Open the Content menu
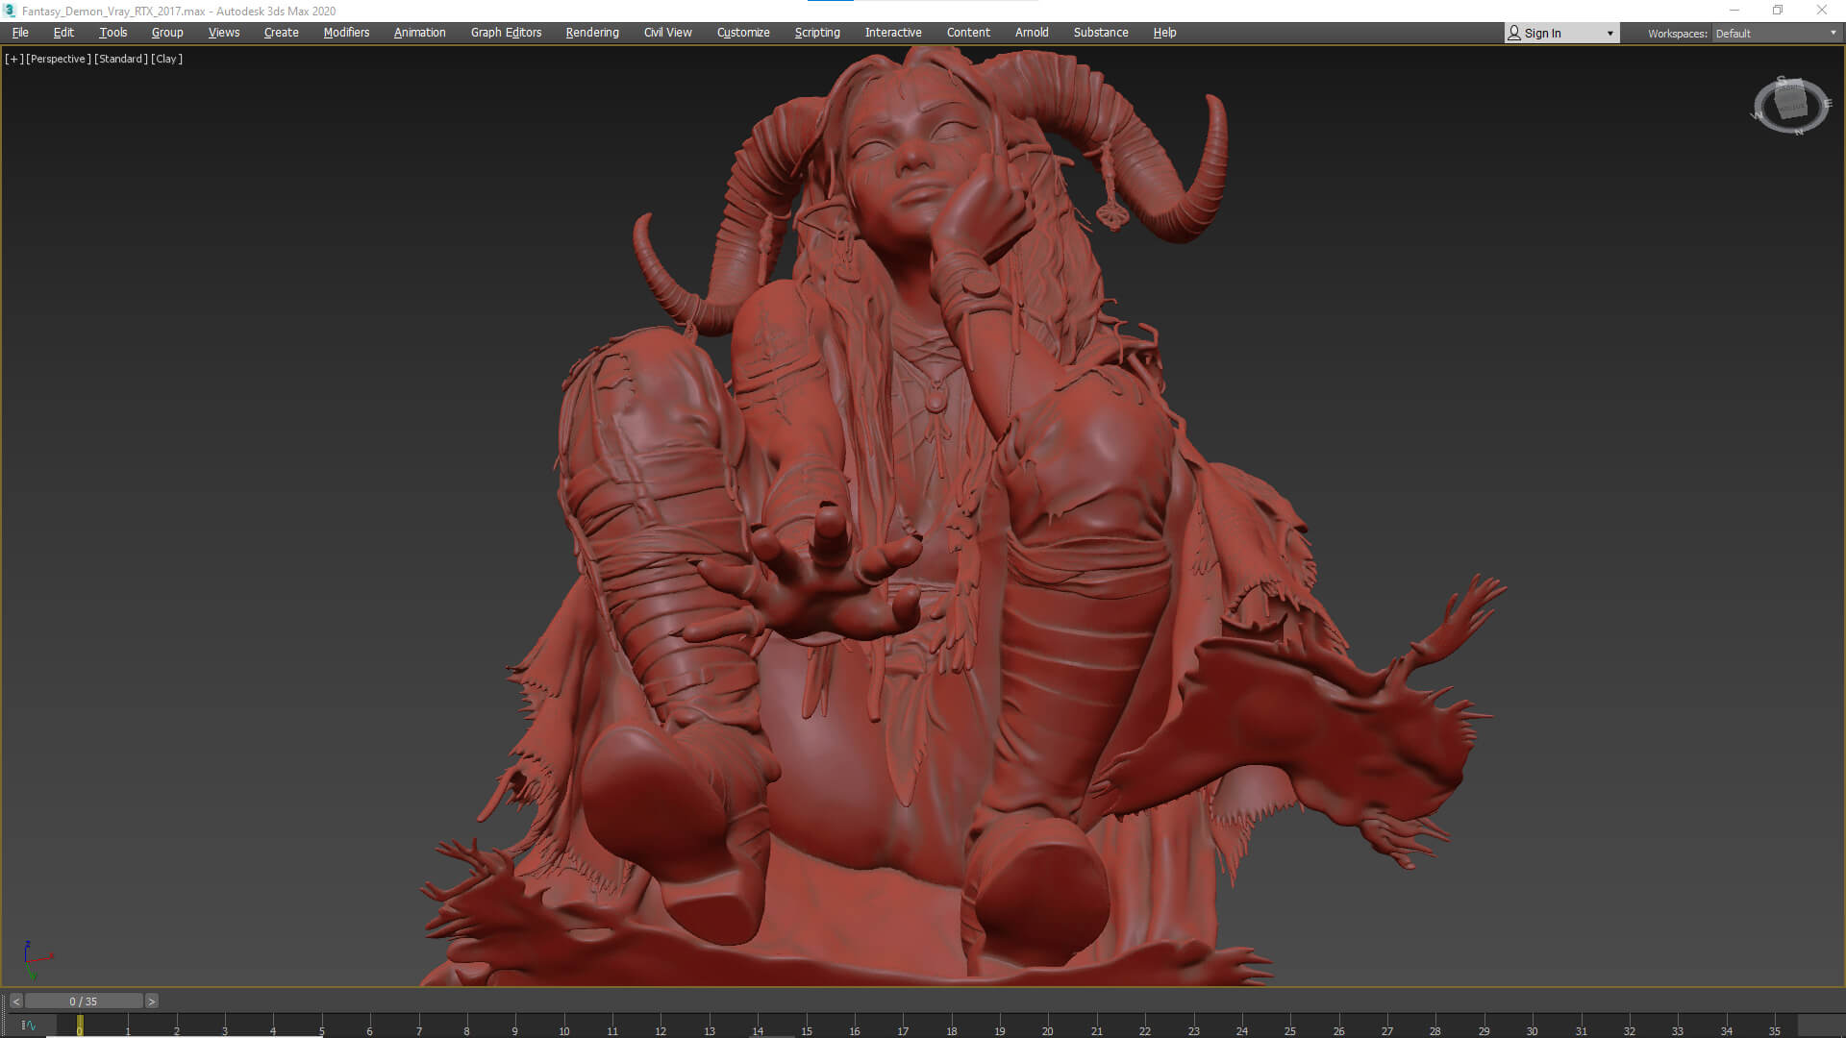Viewport: 1846px width, 1038px height. pos(968,33)
